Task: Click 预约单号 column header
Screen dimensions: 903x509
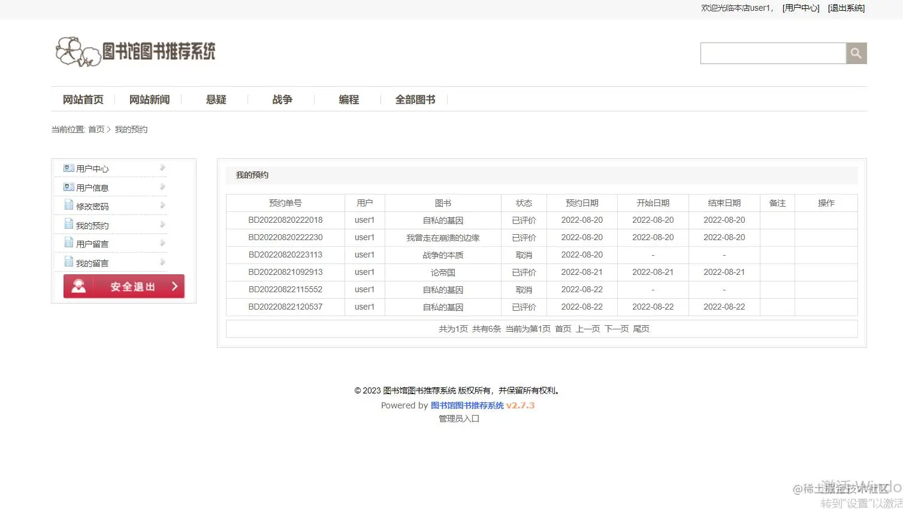Action: click(285, 203)
